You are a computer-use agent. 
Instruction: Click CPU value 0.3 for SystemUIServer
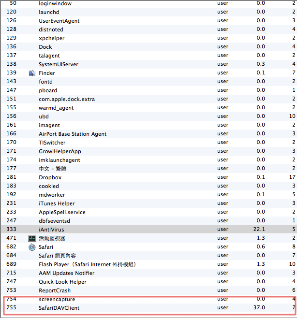pos(261,64)
